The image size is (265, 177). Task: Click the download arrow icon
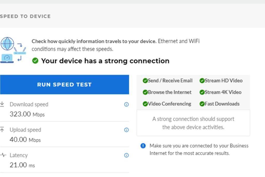tap(2, 104)
